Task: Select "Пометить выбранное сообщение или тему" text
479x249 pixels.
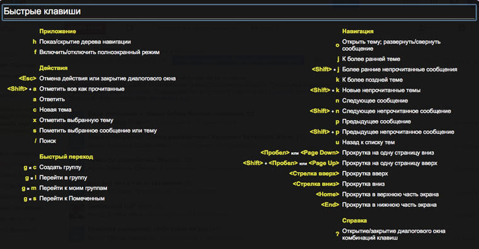Action: tap(98, 130)
